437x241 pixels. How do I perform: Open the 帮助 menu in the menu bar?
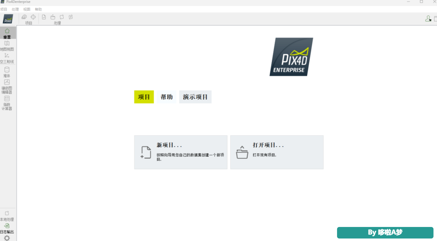pos(38,9)
